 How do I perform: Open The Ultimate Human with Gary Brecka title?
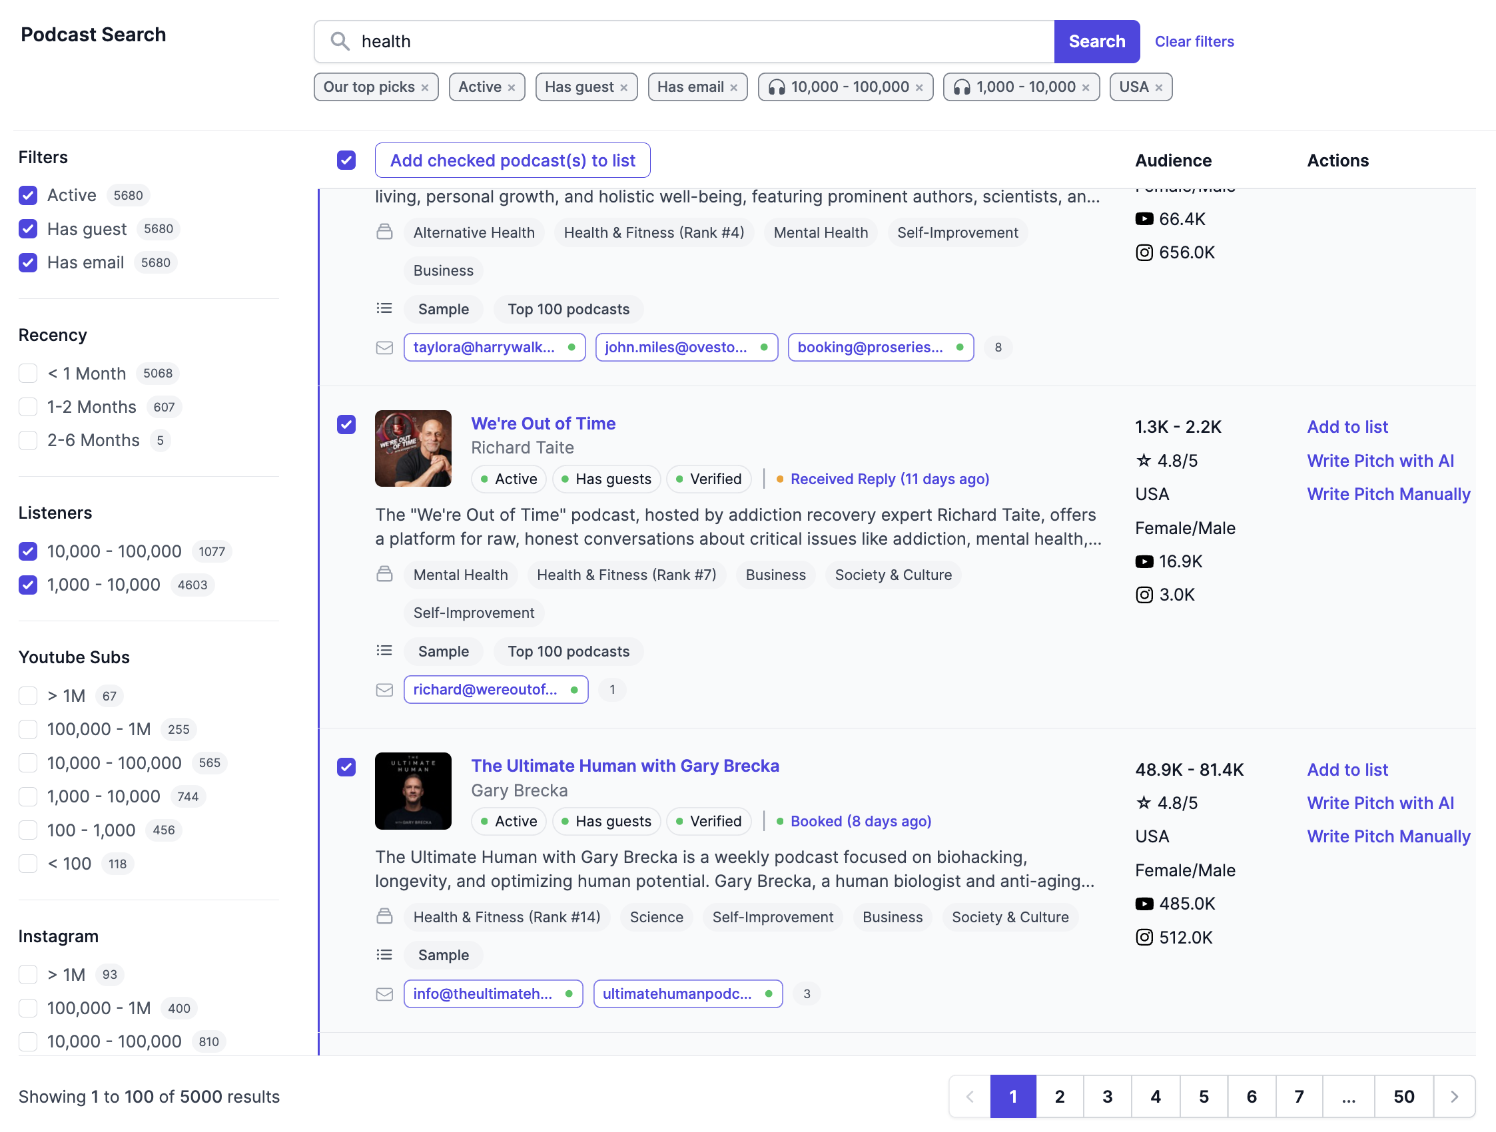coord(625,766)
